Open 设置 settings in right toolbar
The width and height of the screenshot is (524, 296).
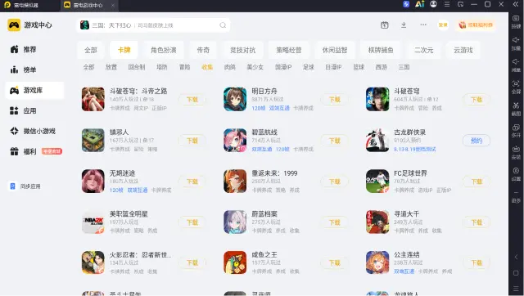tap(516, 174)
